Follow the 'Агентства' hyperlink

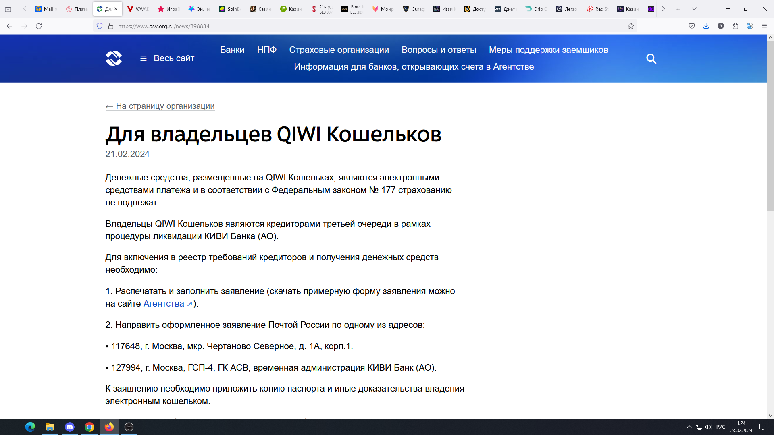pyautogui.click(x=164, y=304)
